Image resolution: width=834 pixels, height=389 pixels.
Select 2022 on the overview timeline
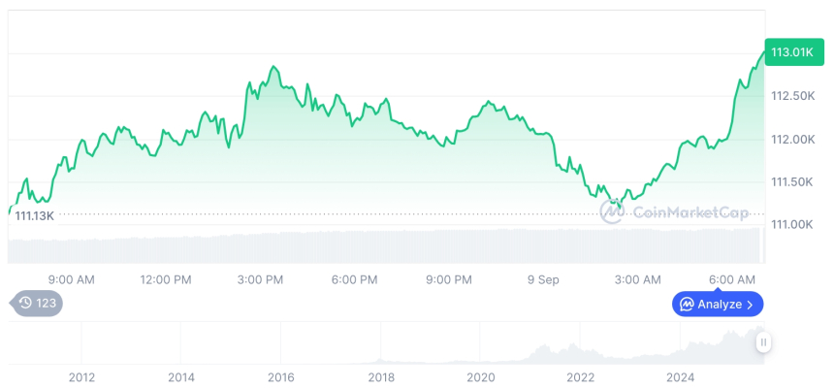[581, 377]
